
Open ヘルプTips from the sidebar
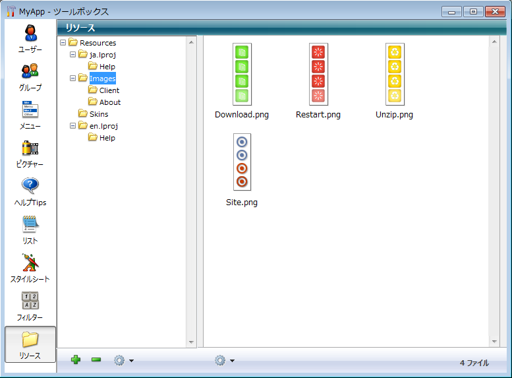[30, 191]
